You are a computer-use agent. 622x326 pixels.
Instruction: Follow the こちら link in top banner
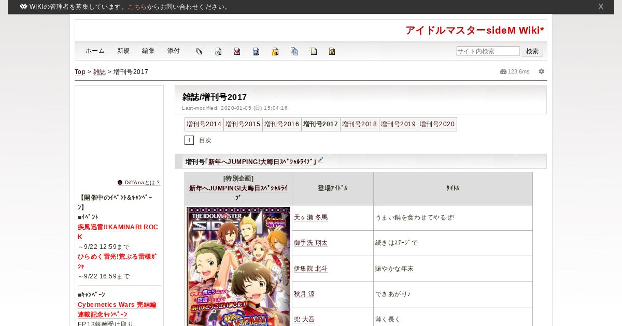point(137,7)
